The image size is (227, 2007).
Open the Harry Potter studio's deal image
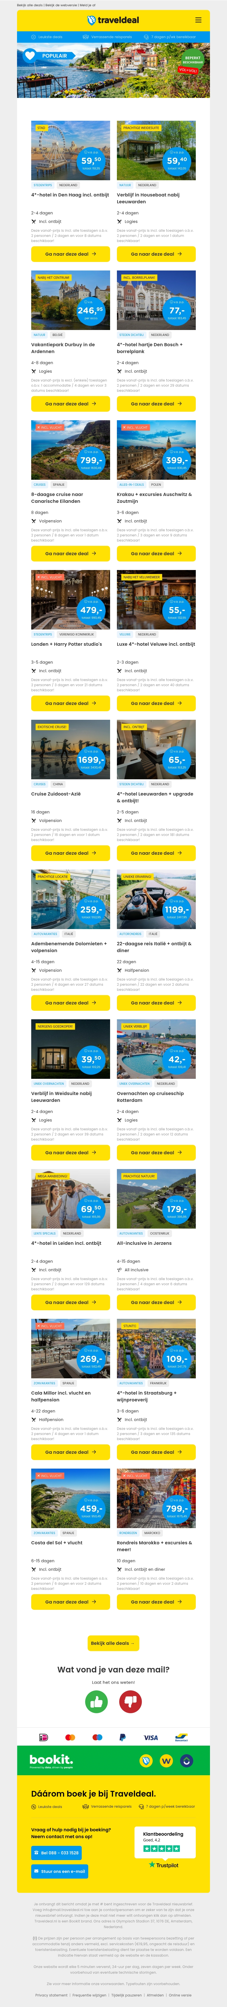pos(71,600)
